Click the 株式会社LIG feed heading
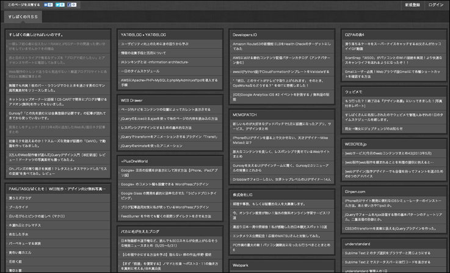The height and width of the screenshot is (273, 450). point(244,193)
